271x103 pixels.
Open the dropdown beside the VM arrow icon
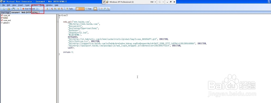click(x=163, y=2)
